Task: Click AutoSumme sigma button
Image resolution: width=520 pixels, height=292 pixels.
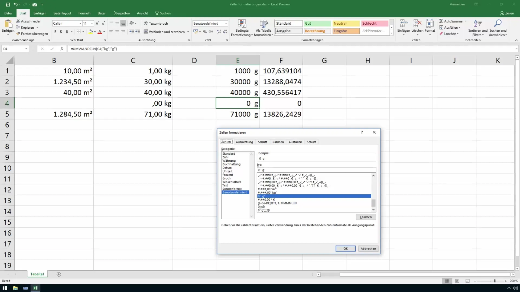Action: tap(451, 21)
